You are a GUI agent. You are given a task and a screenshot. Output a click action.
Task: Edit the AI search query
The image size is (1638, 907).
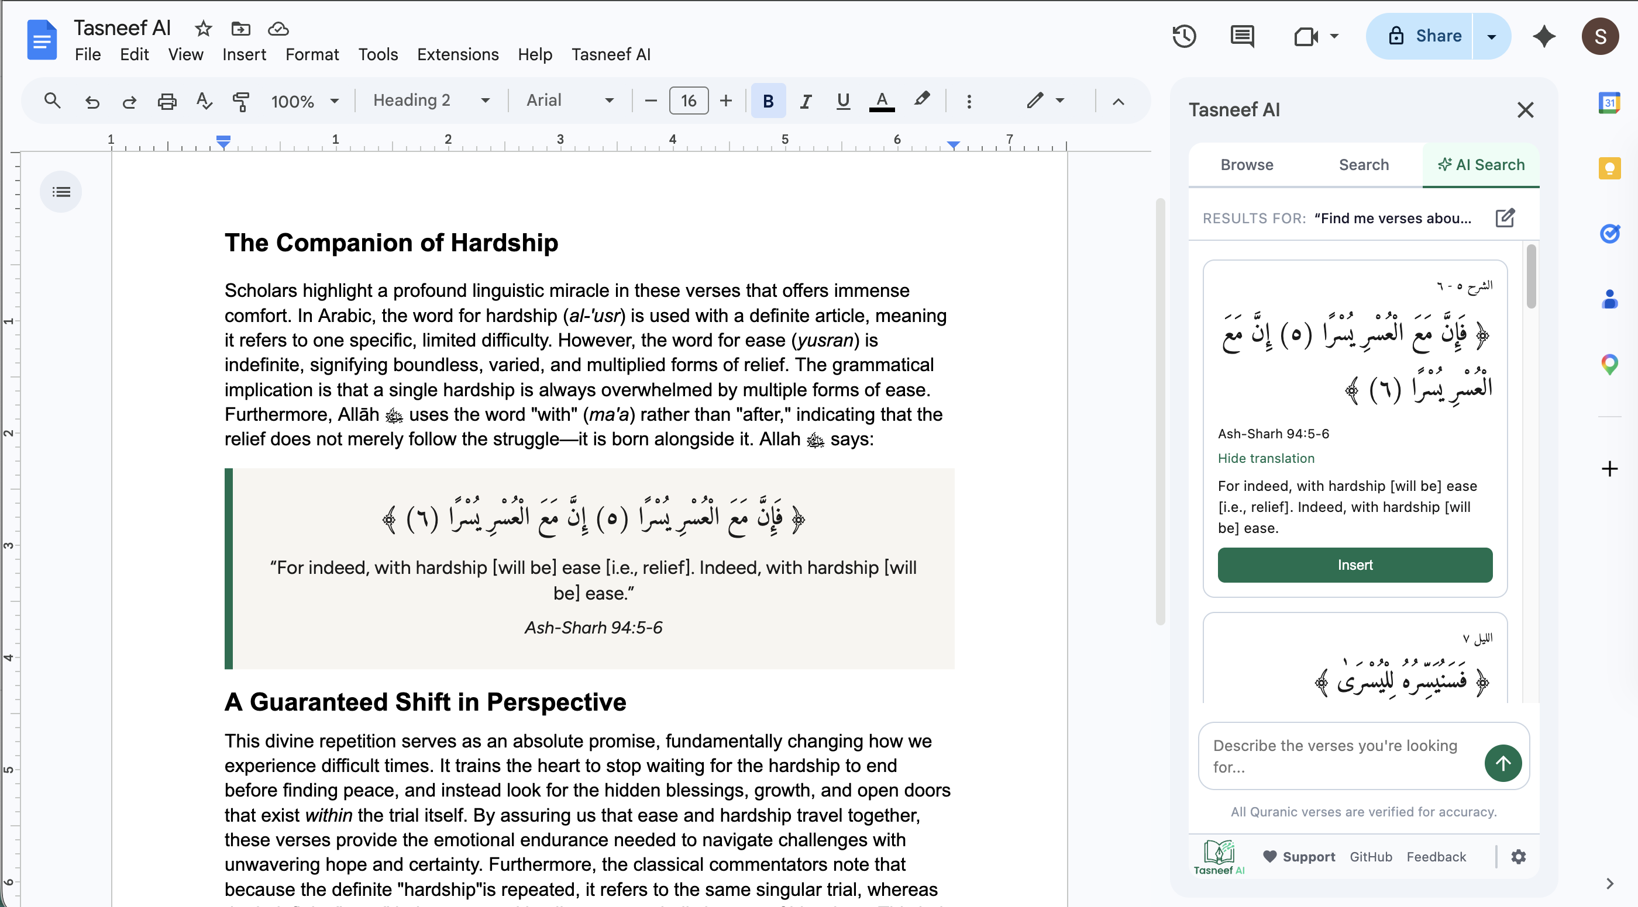click(1505, 218)
